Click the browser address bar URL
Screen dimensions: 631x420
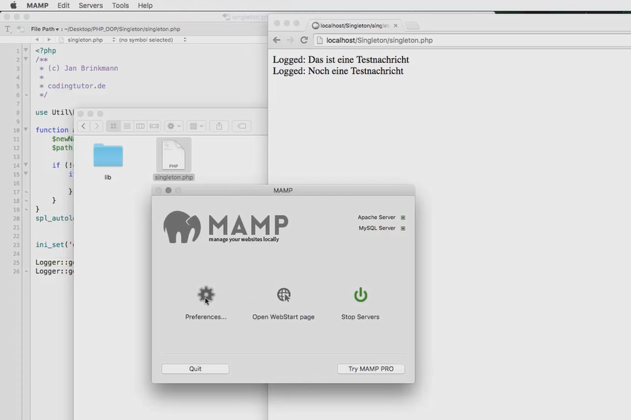click(x=380, y=40)
